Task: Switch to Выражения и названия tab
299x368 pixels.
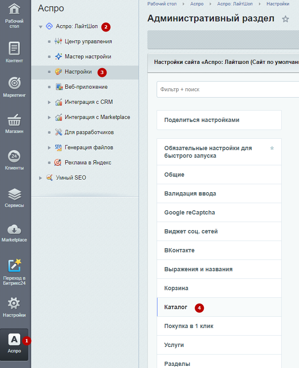Action: click(219, 269)
